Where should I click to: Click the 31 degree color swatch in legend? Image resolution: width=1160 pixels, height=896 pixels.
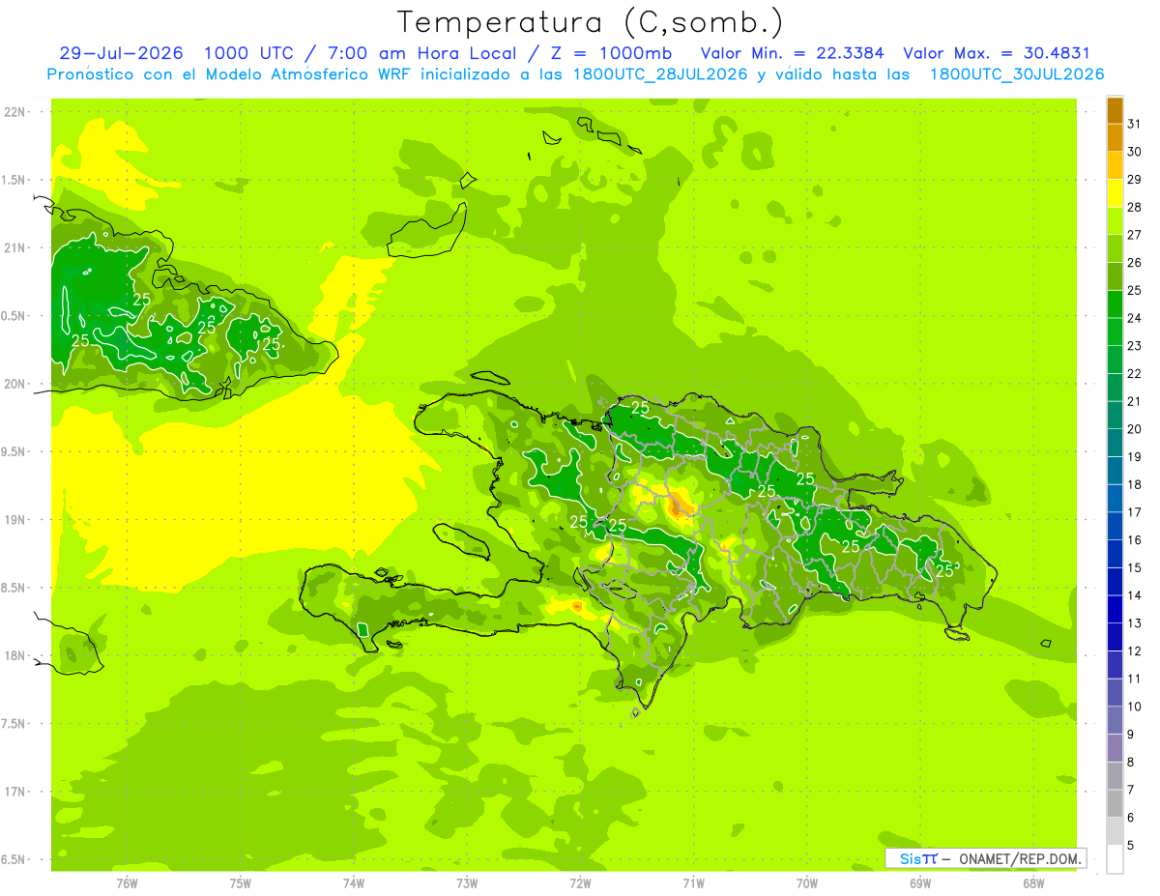pos(1115,110)
